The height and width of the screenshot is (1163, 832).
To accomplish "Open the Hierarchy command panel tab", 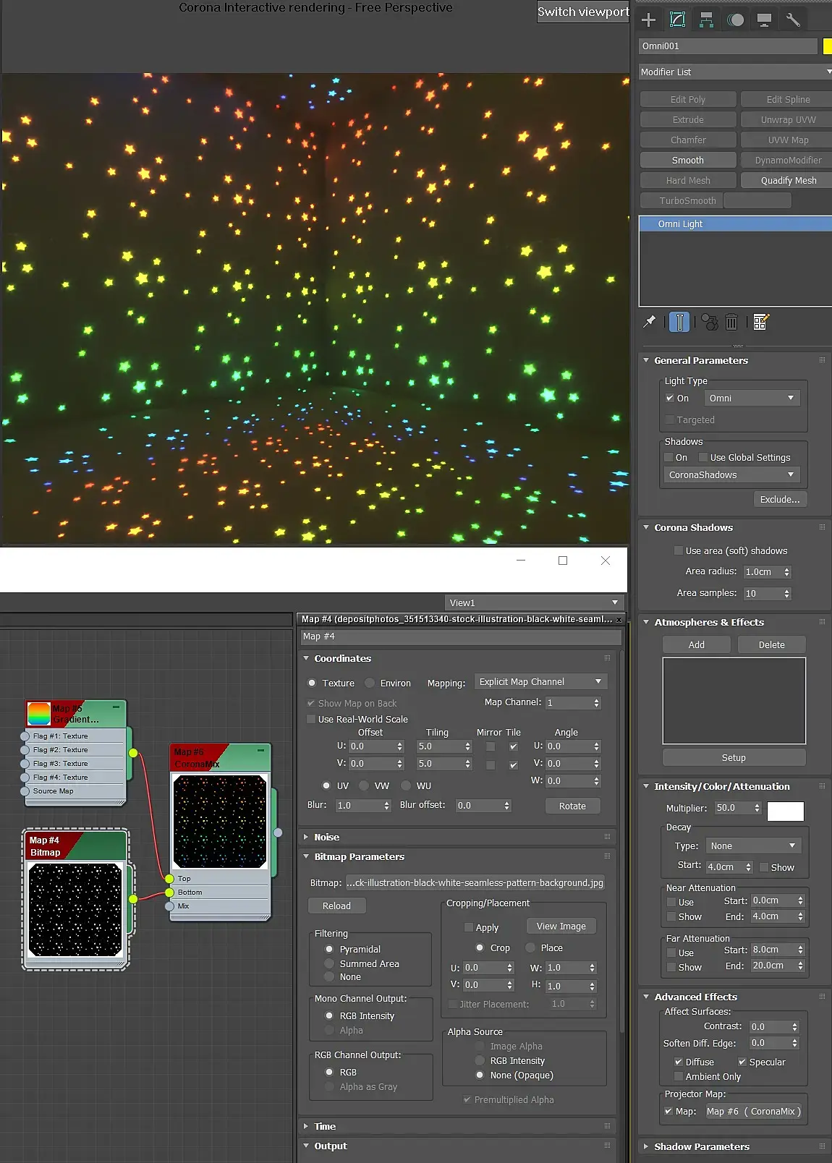I will [x=707, y=20].
